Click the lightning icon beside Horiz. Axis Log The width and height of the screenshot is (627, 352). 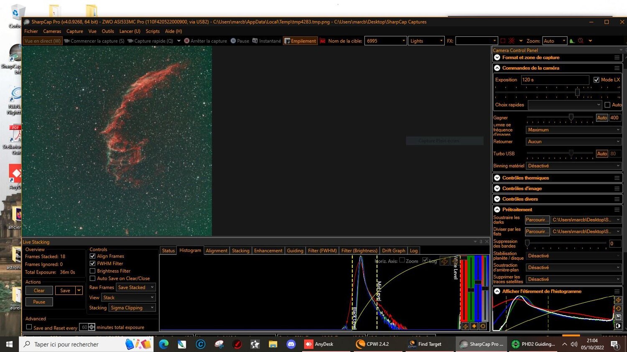click(x=444, y=261)
